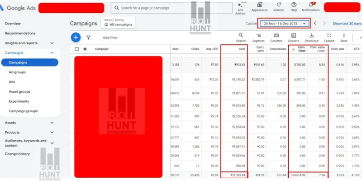This screenshot has width=362, height=181.
Task: Open the Ads Advisor tool
Action: 240,9
